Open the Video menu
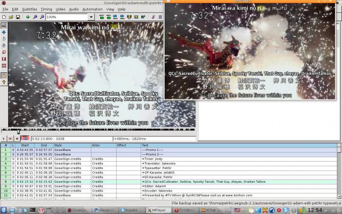The image size is (342, 214). [61, 9]
